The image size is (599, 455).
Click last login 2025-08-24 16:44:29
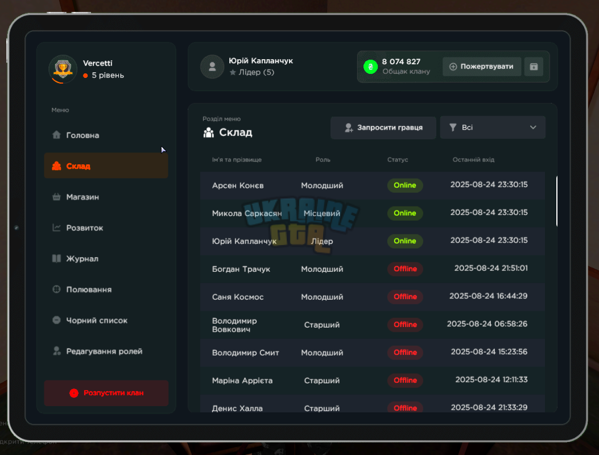click(488, 296)
